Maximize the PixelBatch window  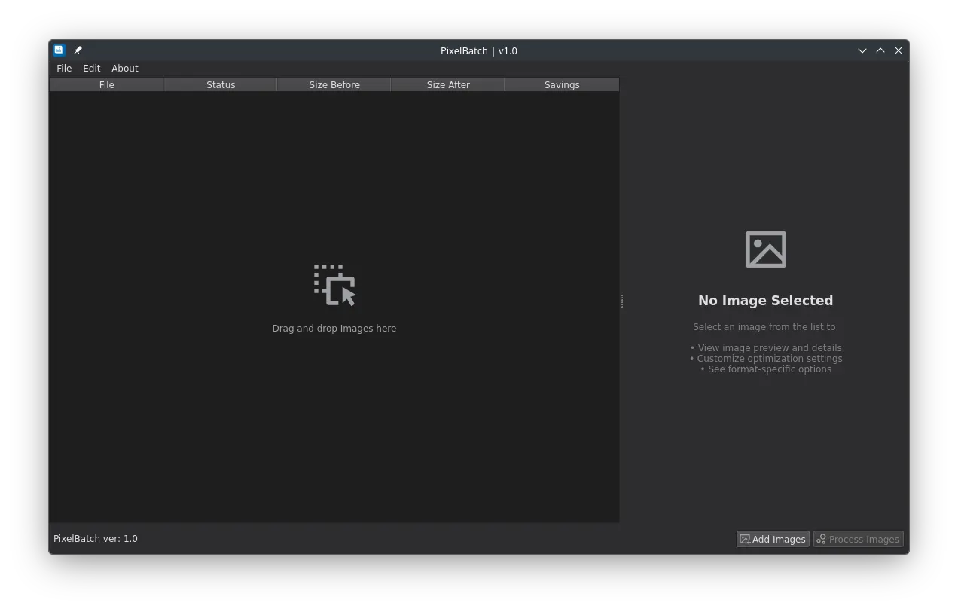point(880,50)
